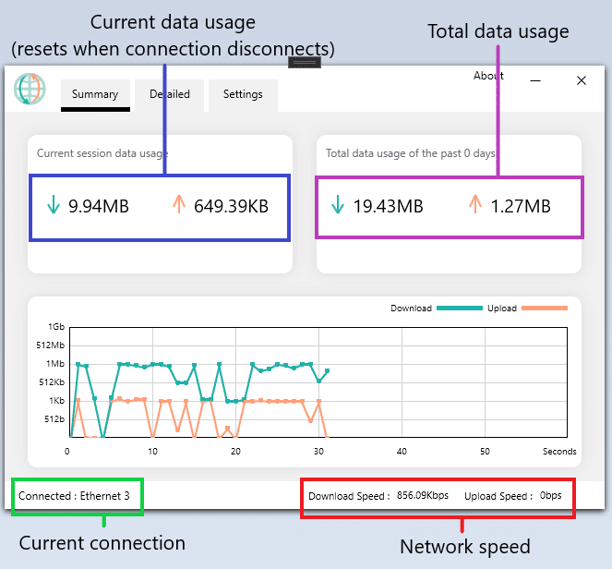612x569 pixels.
Task: Click the teal Download legend swatch
Action: (x=456, y=309)
